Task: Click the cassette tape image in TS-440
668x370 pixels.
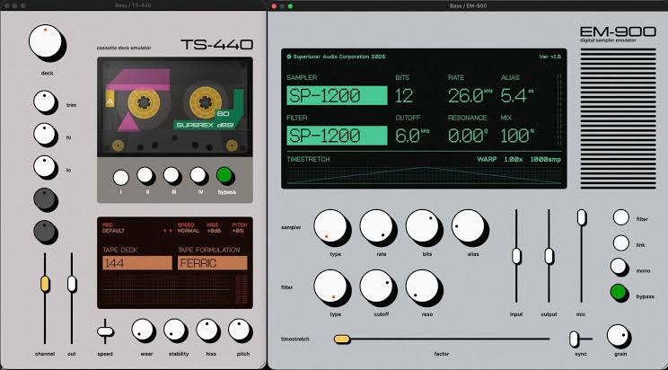Action: pos(175,107)
